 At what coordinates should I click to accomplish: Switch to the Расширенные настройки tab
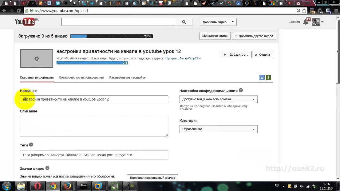[x=127, y=77]
